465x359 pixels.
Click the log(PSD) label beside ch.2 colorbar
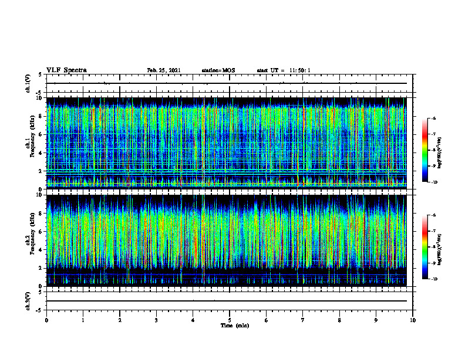pyautogui.click(x=440, y=250)
